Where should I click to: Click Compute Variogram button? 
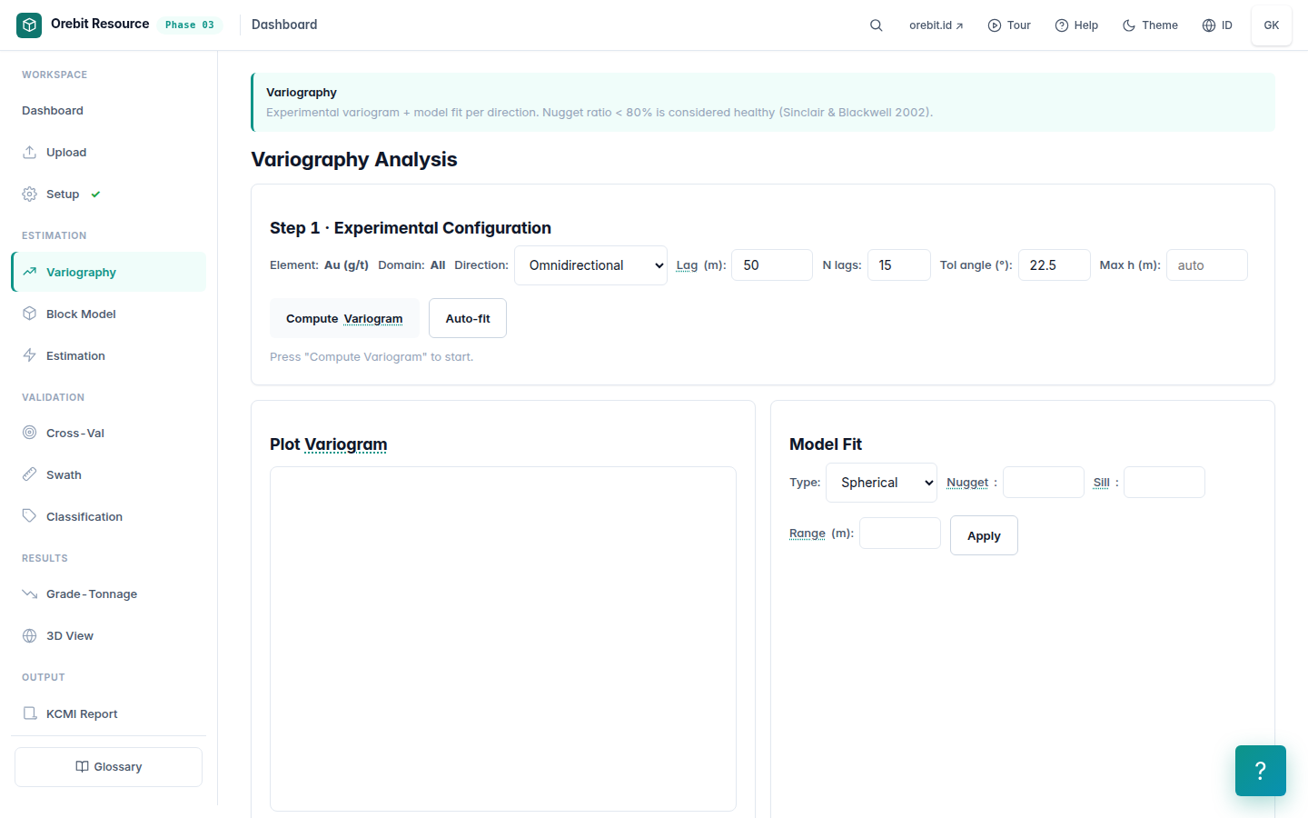[x=344, y=318]
